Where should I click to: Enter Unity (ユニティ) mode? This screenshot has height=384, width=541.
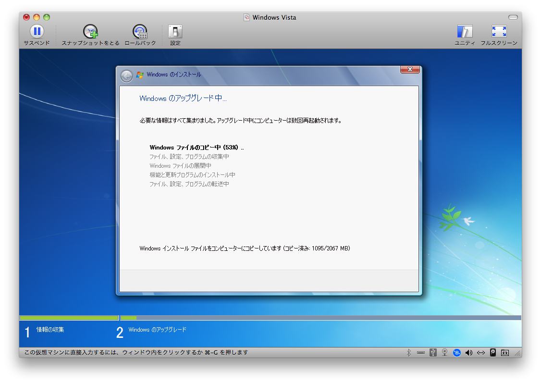pyautogui.click(x=465, y=31)
